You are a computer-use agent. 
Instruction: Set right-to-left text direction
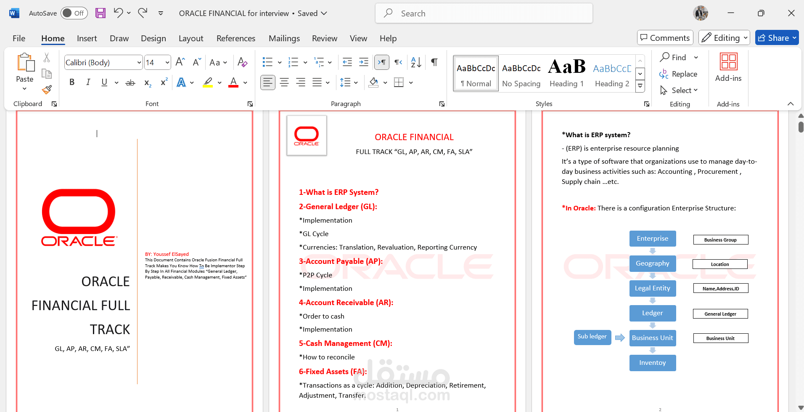coord(398,62)
